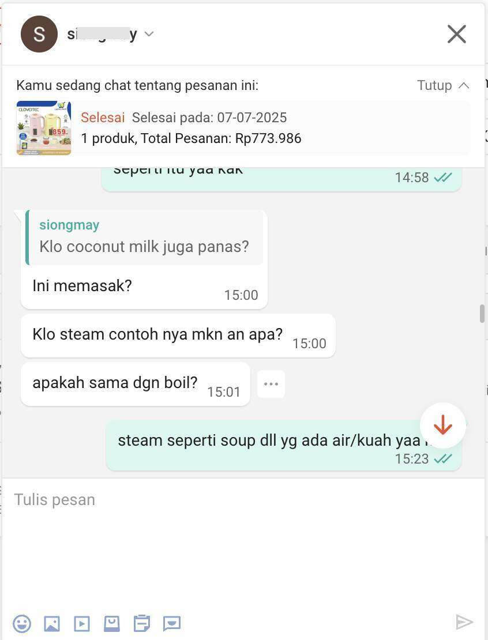Expand the username dropdown chevron
This screenshot has width=488, height=640.
click(x=149, y=34)
